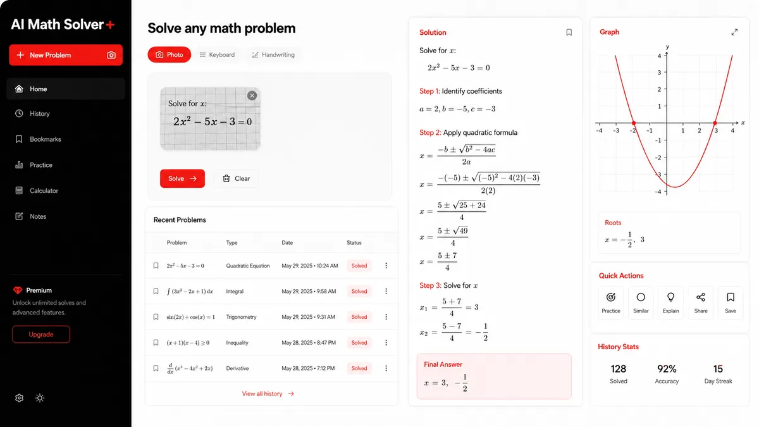Click the 15 Day Streak stat

(x=718, y=374)
